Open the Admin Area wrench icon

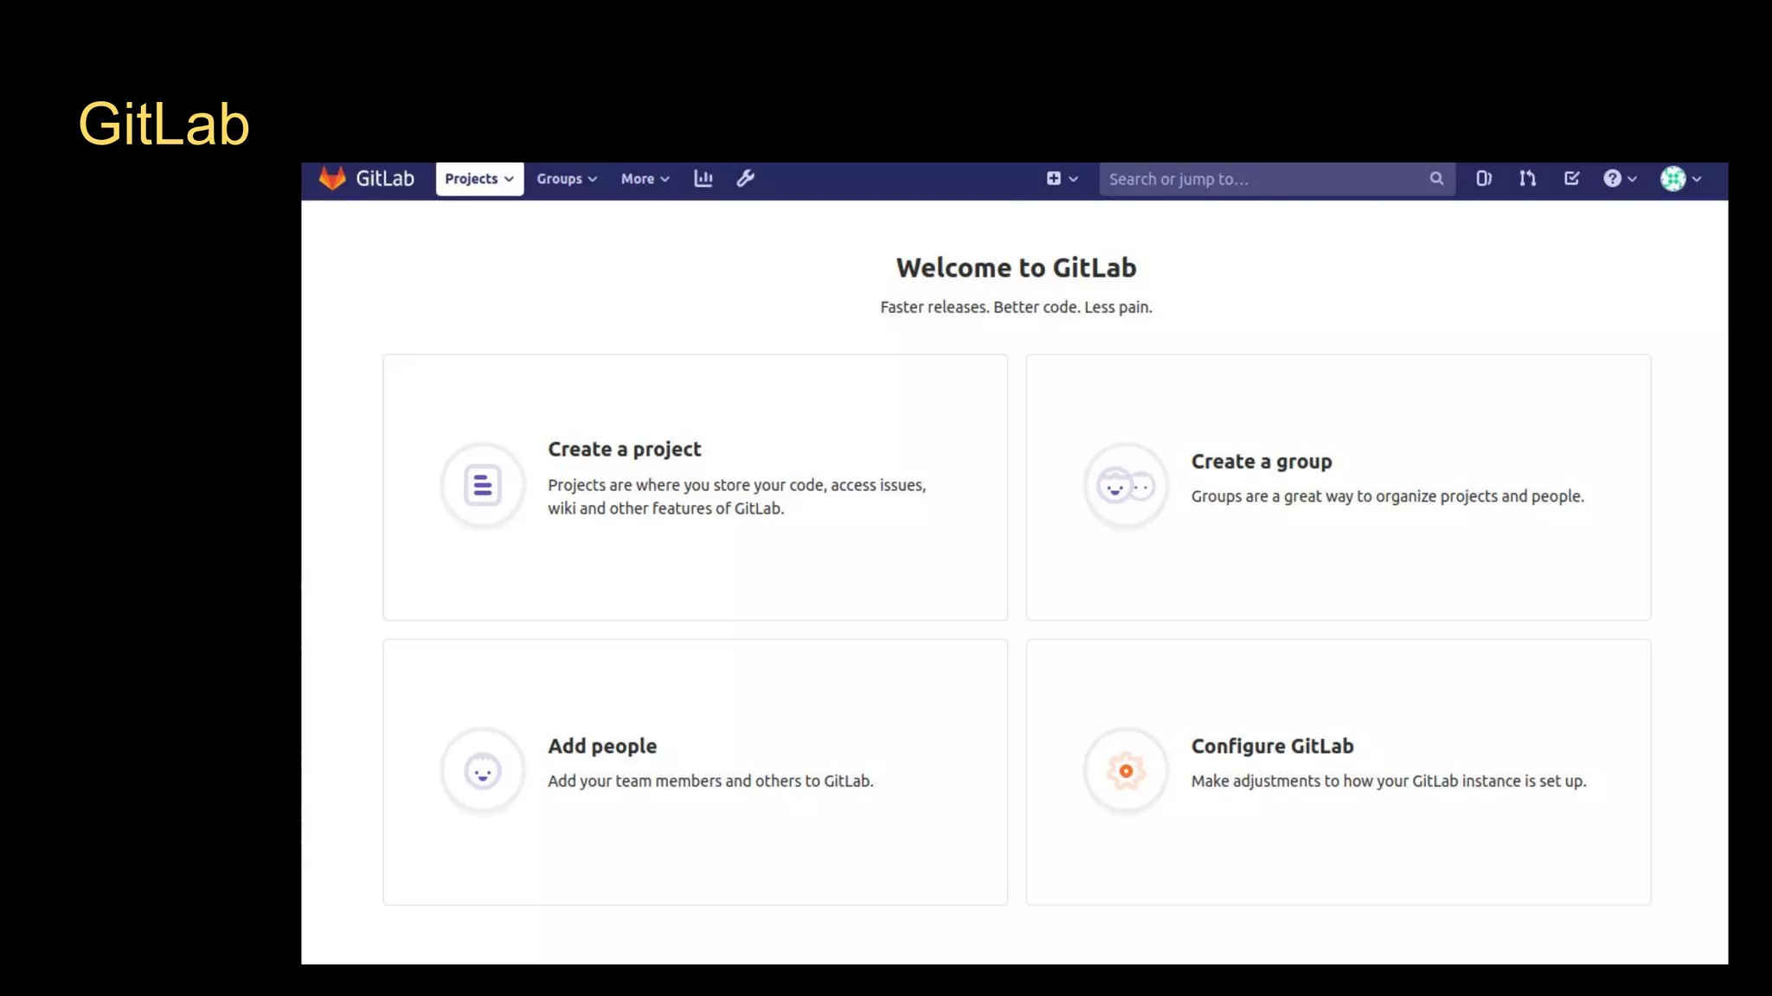pos(745,178)
